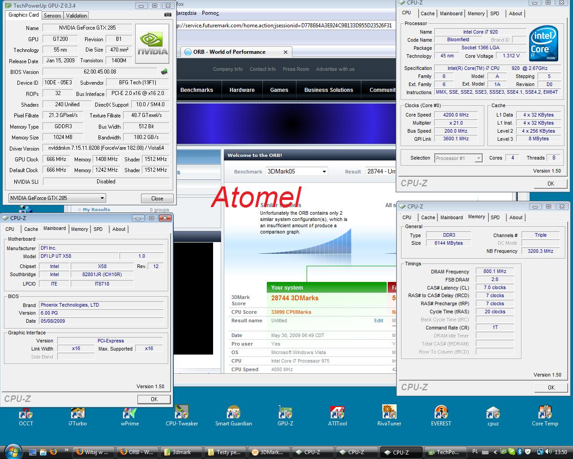Switch to Testy pe... taskbar window
573x459 pixels.
(225, 452)
